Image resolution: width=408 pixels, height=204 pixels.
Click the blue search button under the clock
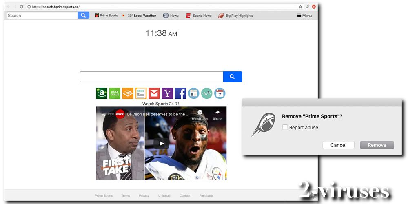233,77
